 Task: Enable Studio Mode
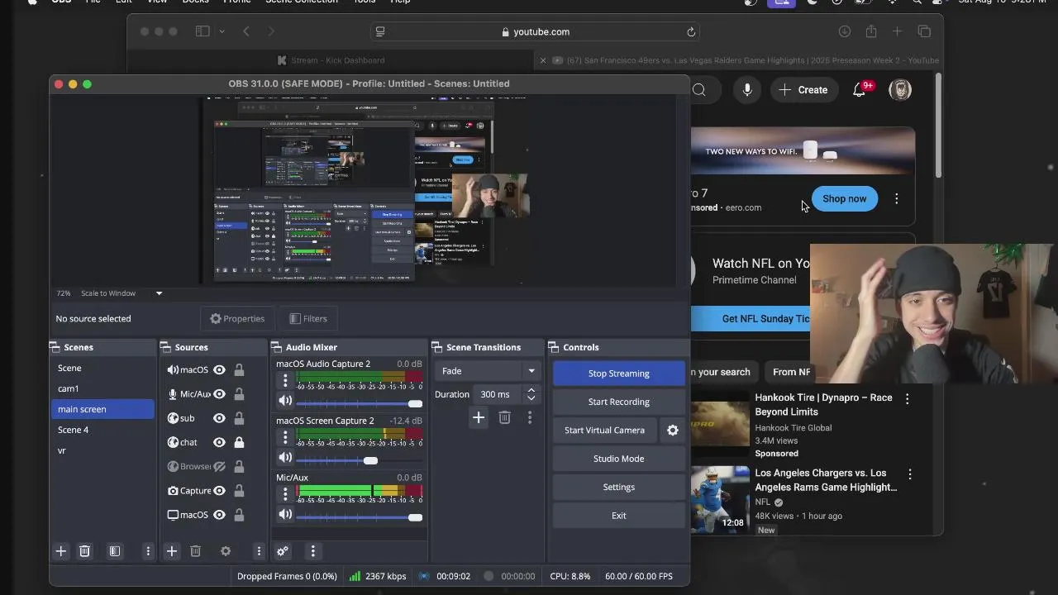[618, 459]
